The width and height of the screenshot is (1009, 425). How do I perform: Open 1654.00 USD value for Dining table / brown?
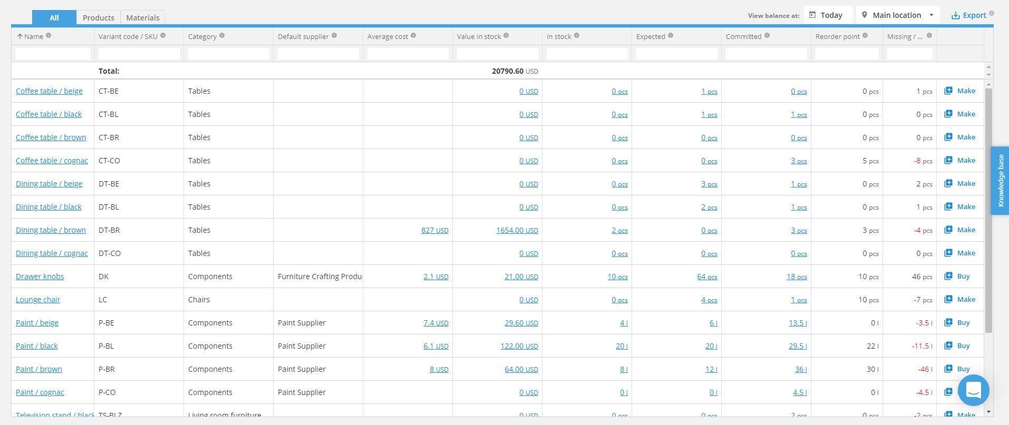pyautogui.click(x=517, y=230)
